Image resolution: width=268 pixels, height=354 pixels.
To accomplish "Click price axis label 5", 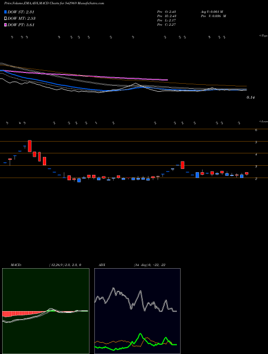I will [x=256, y=142].
